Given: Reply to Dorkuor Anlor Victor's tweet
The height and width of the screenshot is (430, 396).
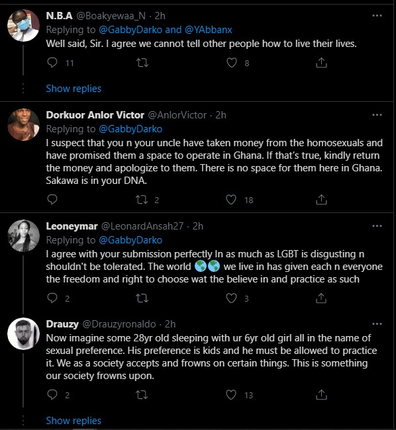Looking at the screenshot, I should [x=52, y=199].
